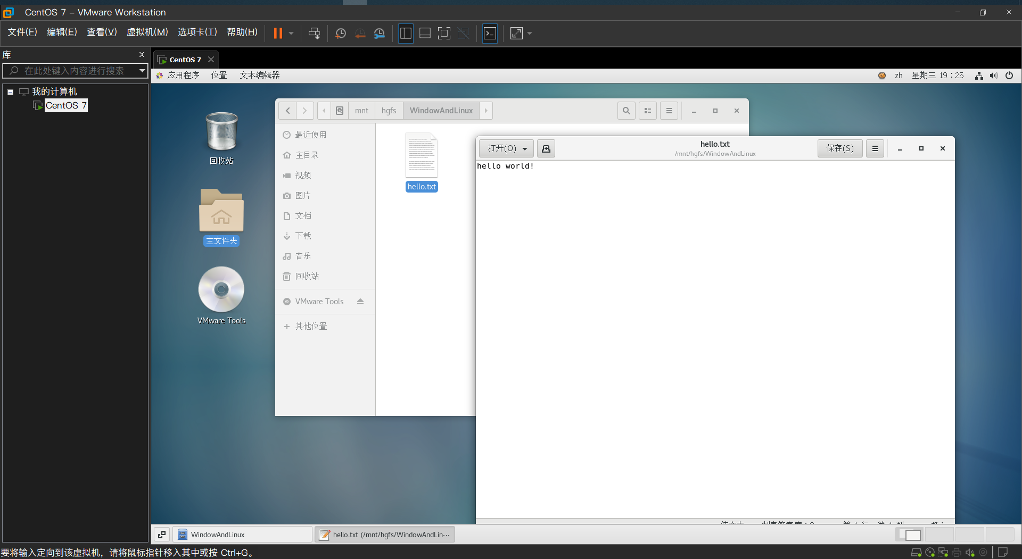
Task: Click the send Ctrl+Alt+Del icon
Action: (x=314, y=33)
